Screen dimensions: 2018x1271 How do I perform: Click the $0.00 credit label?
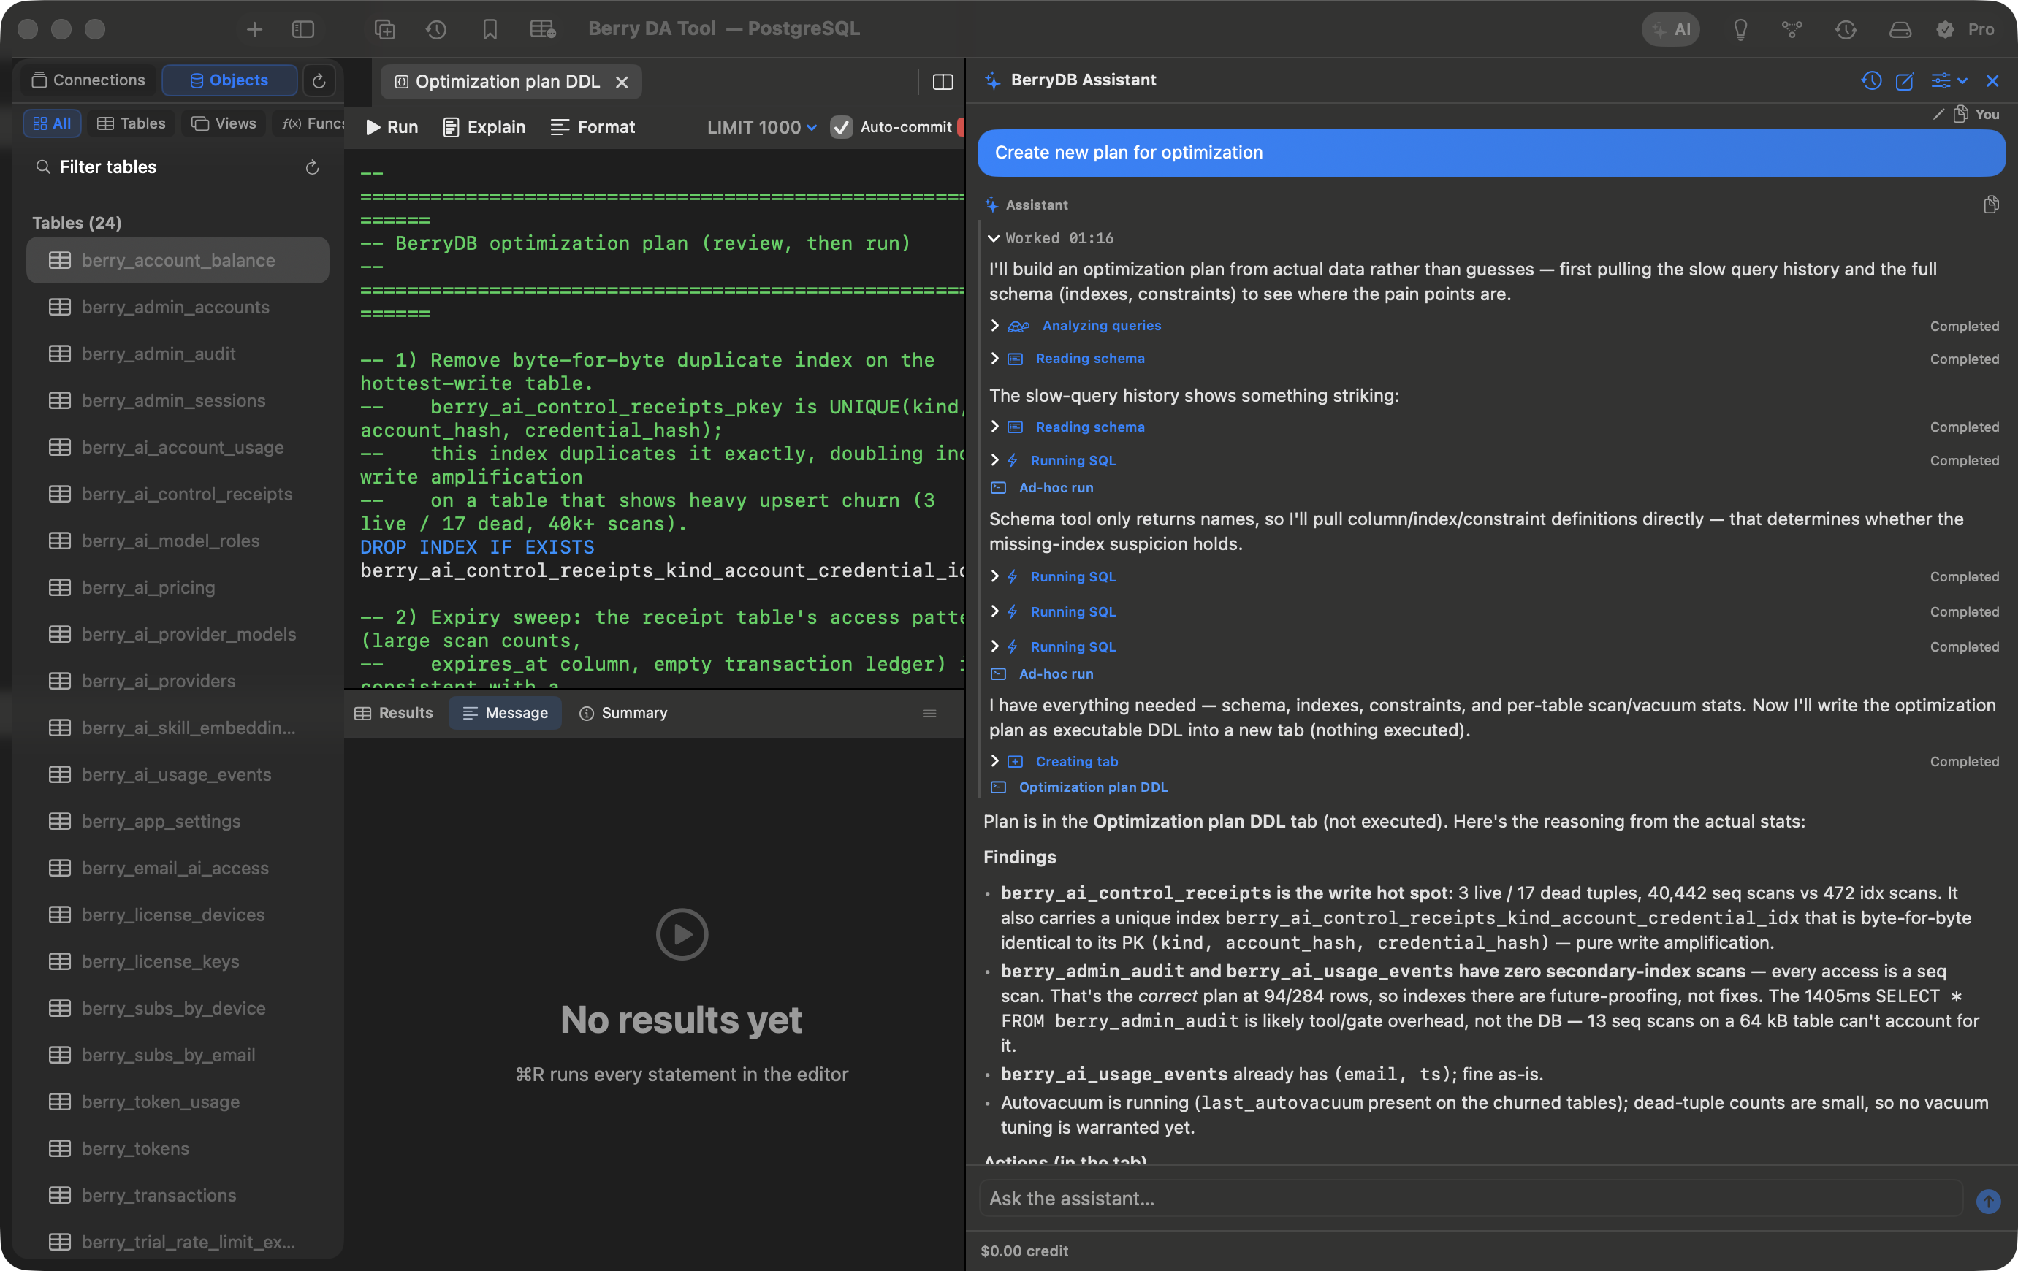click(1024, 1251)
